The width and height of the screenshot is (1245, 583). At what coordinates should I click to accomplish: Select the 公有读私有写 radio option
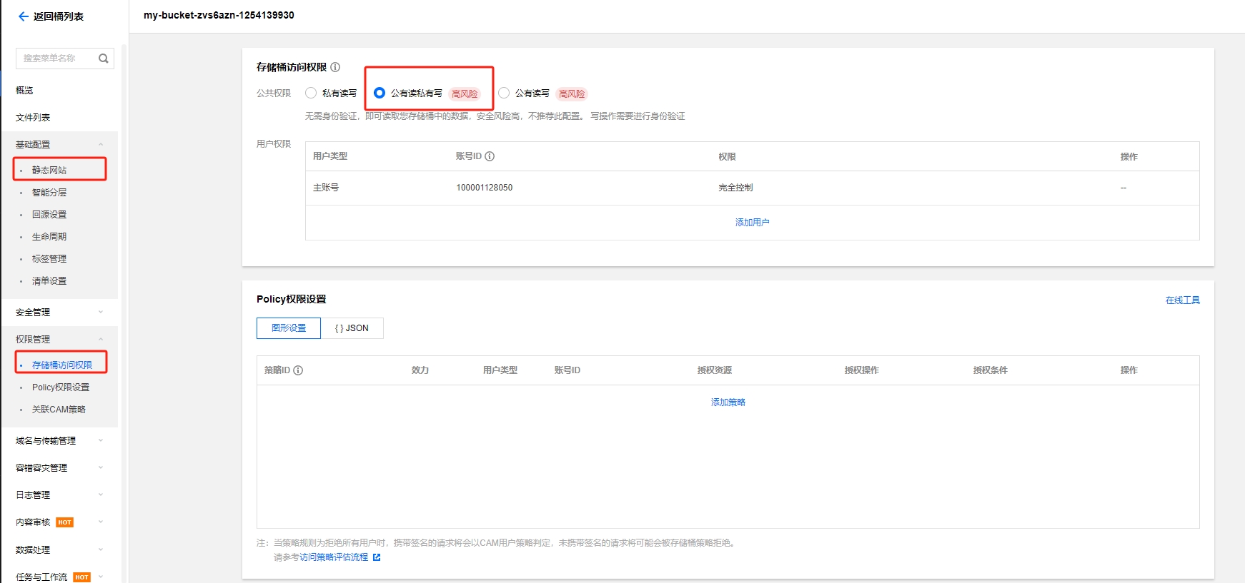380,93
